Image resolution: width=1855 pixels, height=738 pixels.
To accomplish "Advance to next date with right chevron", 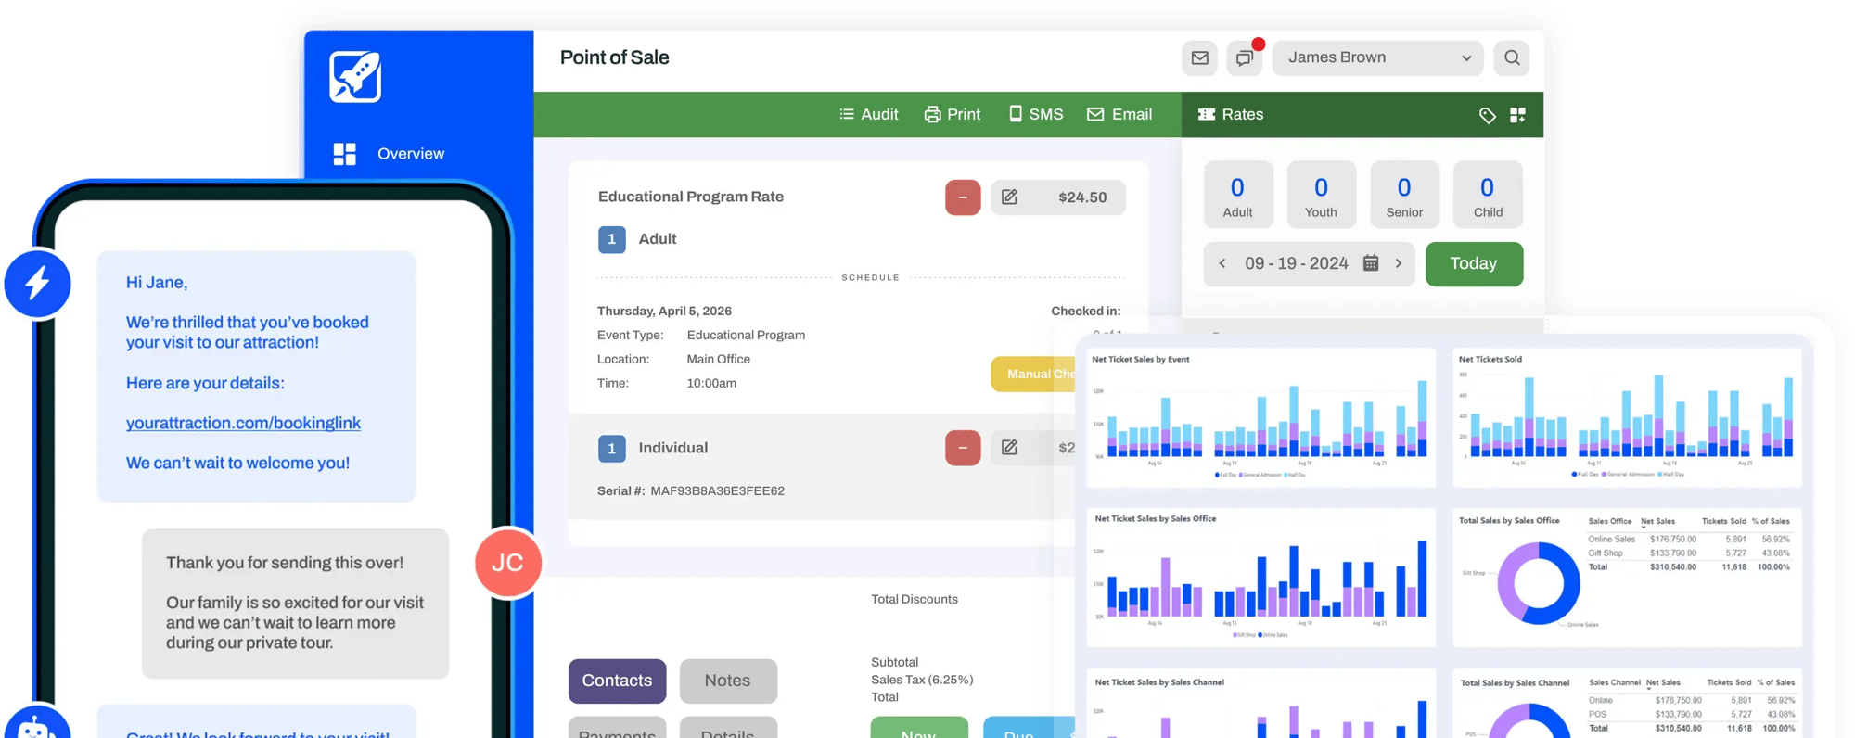I will click(x=1399, y=263).
